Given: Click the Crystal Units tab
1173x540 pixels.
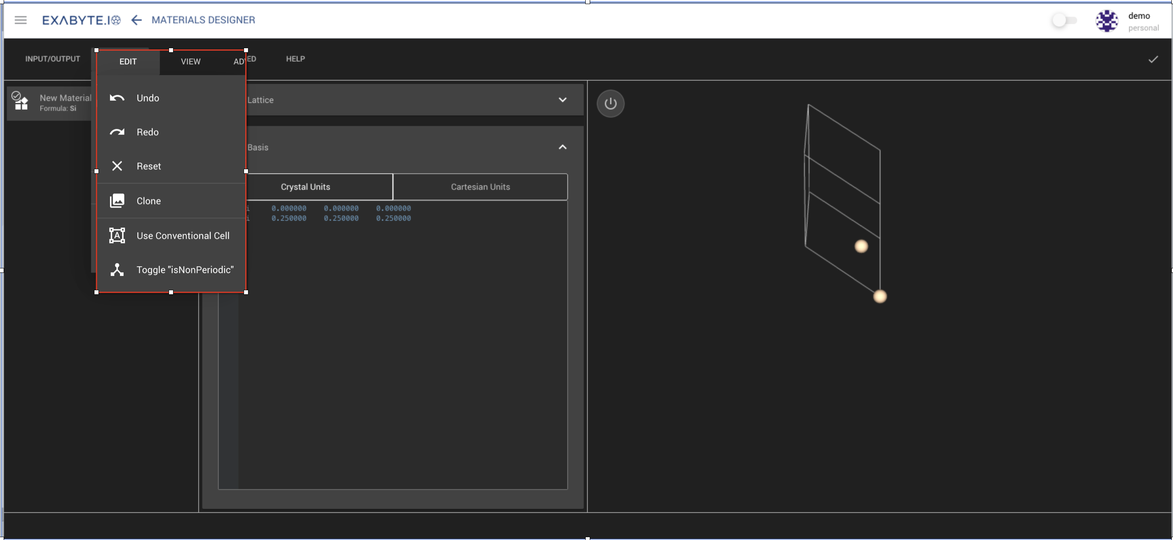Looking at the screenshot, I should [x=305, y=187].
